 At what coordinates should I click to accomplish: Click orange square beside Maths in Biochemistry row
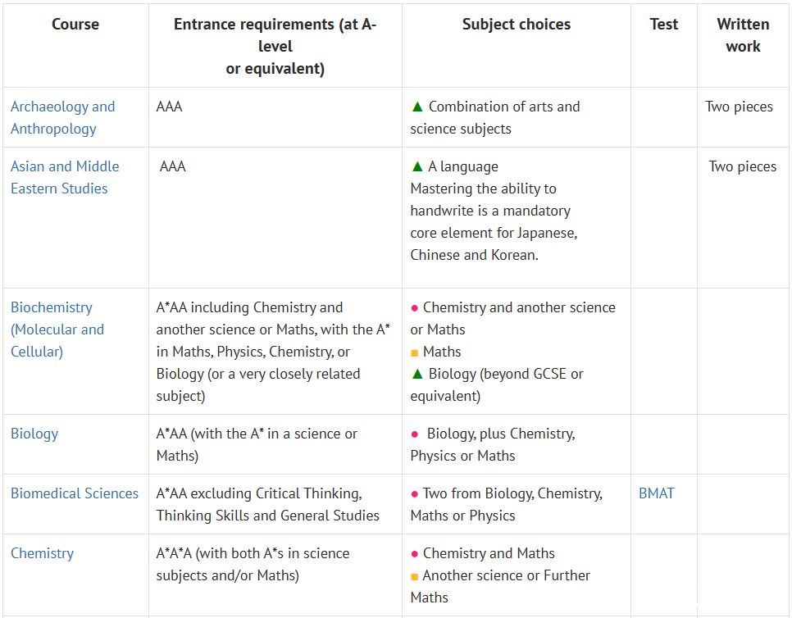coord(415,352)
